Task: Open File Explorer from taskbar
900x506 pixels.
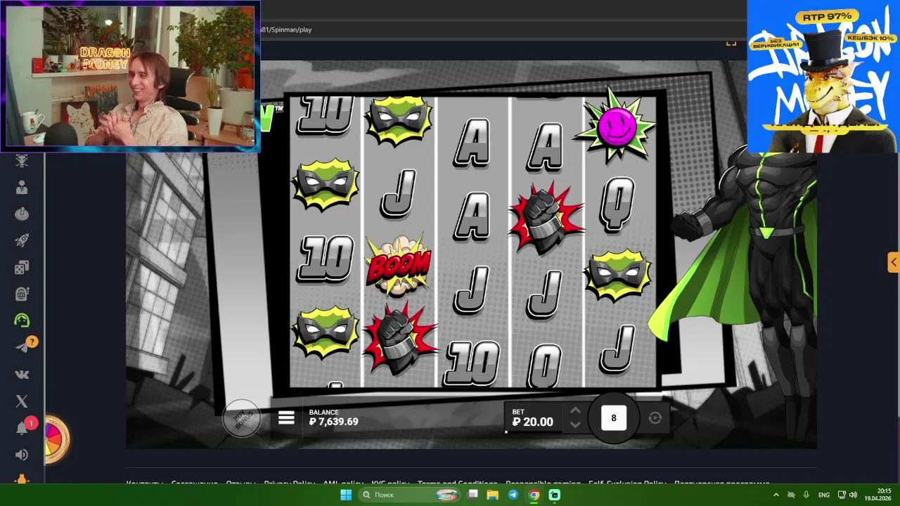Action: pos(494,495)
